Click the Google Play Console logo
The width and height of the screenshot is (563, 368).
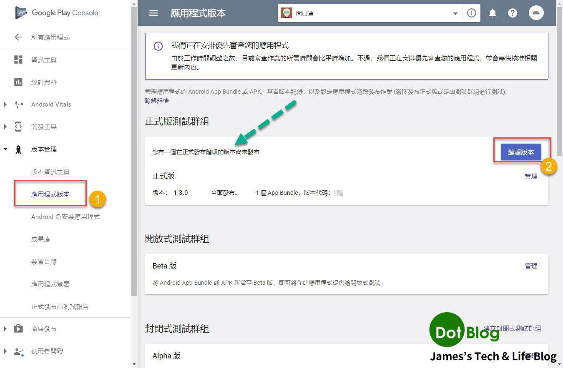tap(57, 12)
